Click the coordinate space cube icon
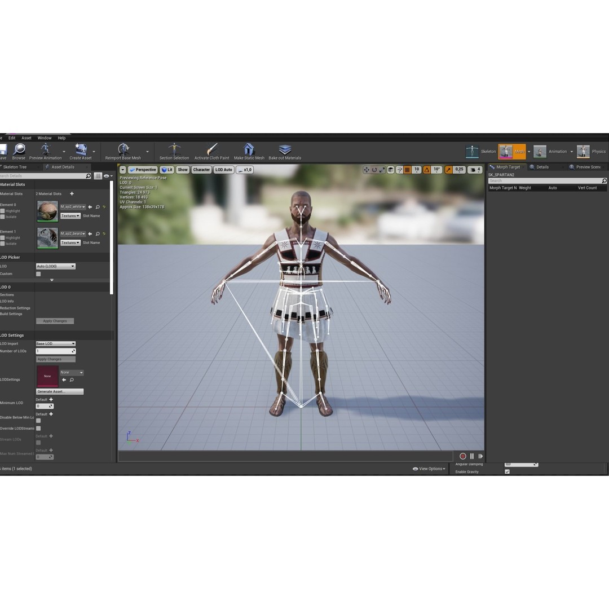The height and width of the screenshot is (609, 609). tap(391, 170)
